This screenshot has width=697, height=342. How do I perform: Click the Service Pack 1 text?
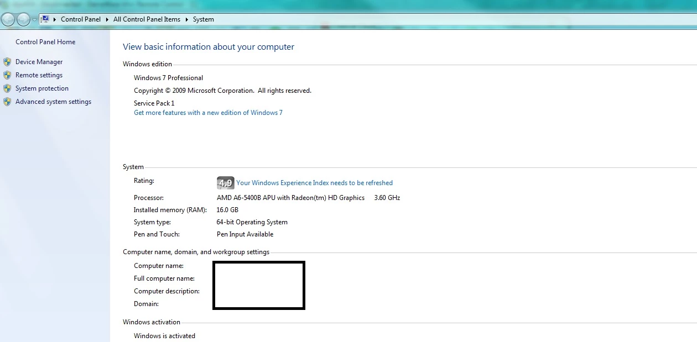pyautogui.click(x=154, y=103)
